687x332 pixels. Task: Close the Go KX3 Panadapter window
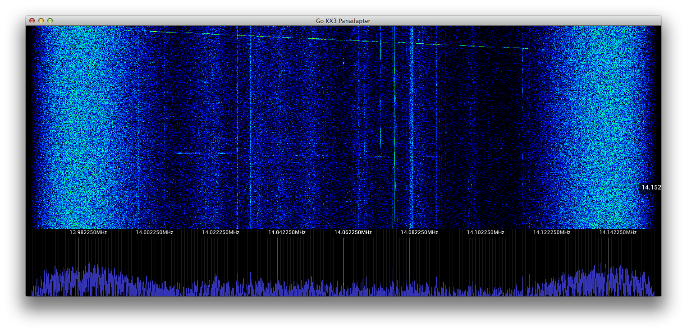tap(32, 21)
